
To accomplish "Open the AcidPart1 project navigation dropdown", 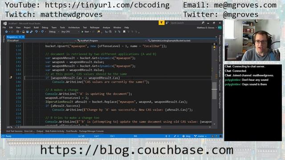I will (41, 40).
